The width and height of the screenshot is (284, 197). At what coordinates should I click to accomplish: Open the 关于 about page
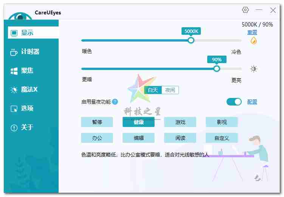22,127
